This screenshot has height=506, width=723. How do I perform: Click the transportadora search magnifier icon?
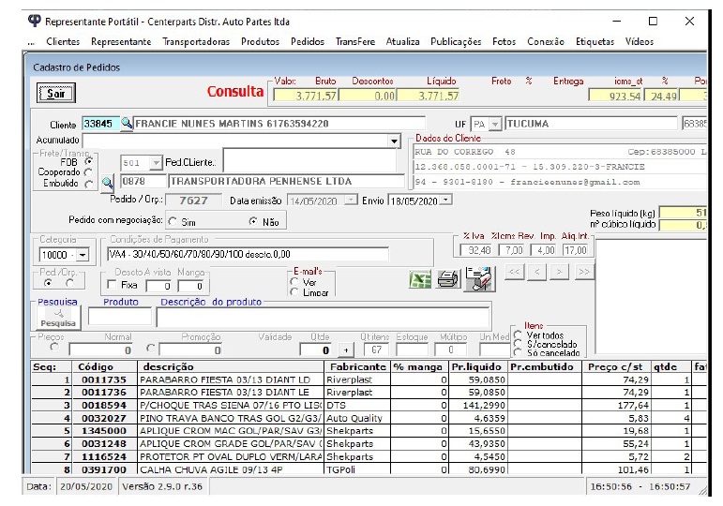[x=107, y=182]
